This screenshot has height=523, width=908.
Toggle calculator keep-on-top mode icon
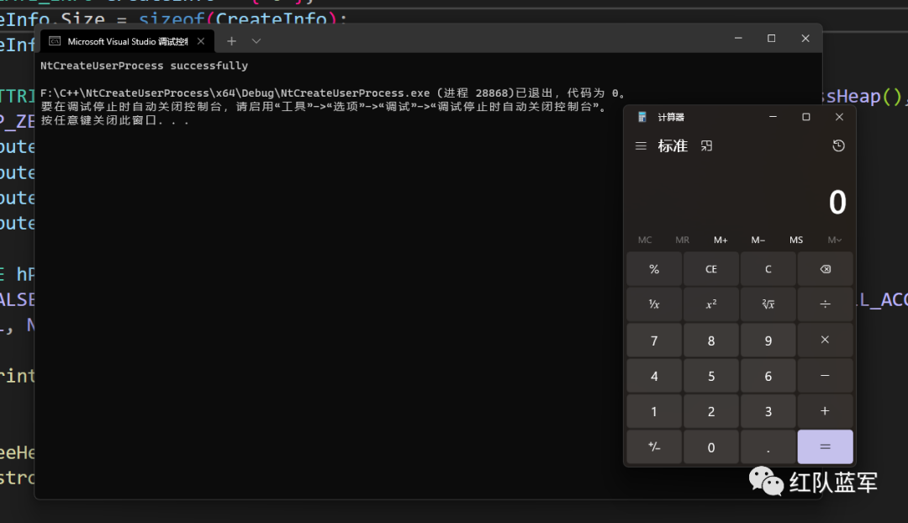point(706,146)
